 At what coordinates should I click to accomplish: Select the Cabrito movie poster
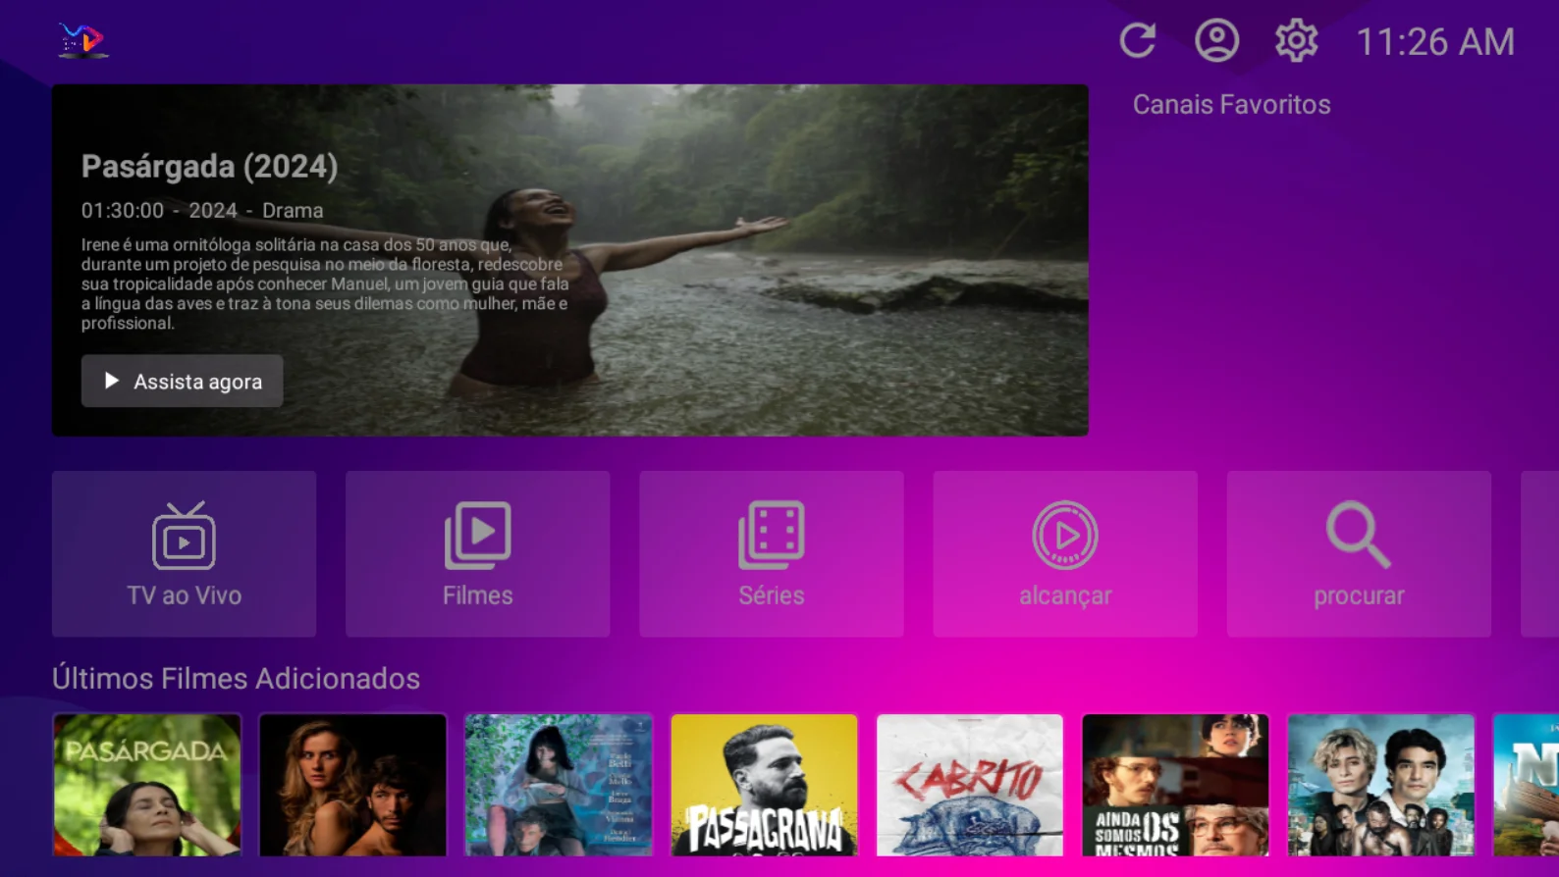(x=969, y=785)
